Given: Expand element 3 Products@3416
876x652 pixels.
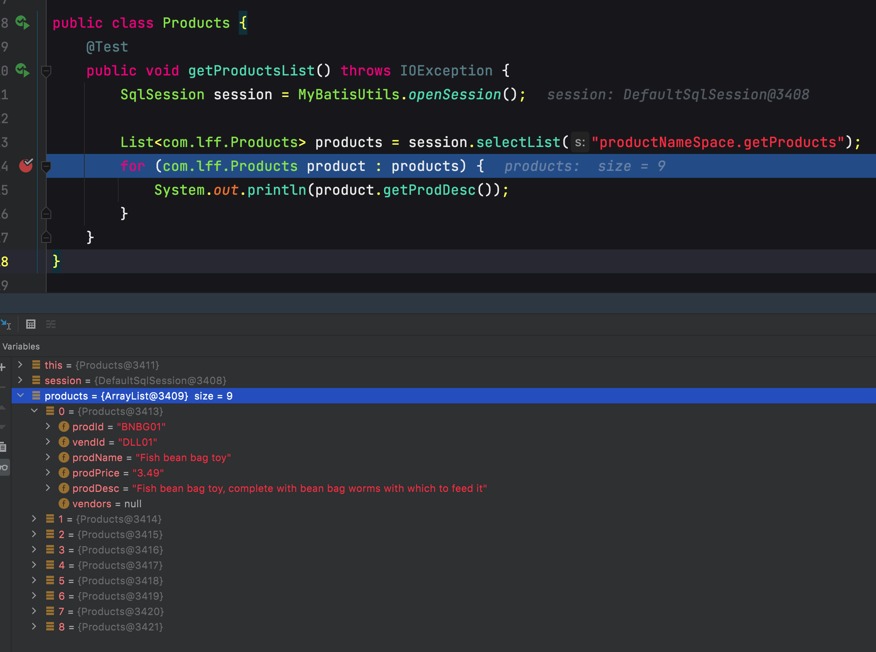Looking at the screenshot, I should tap(34, 549).
